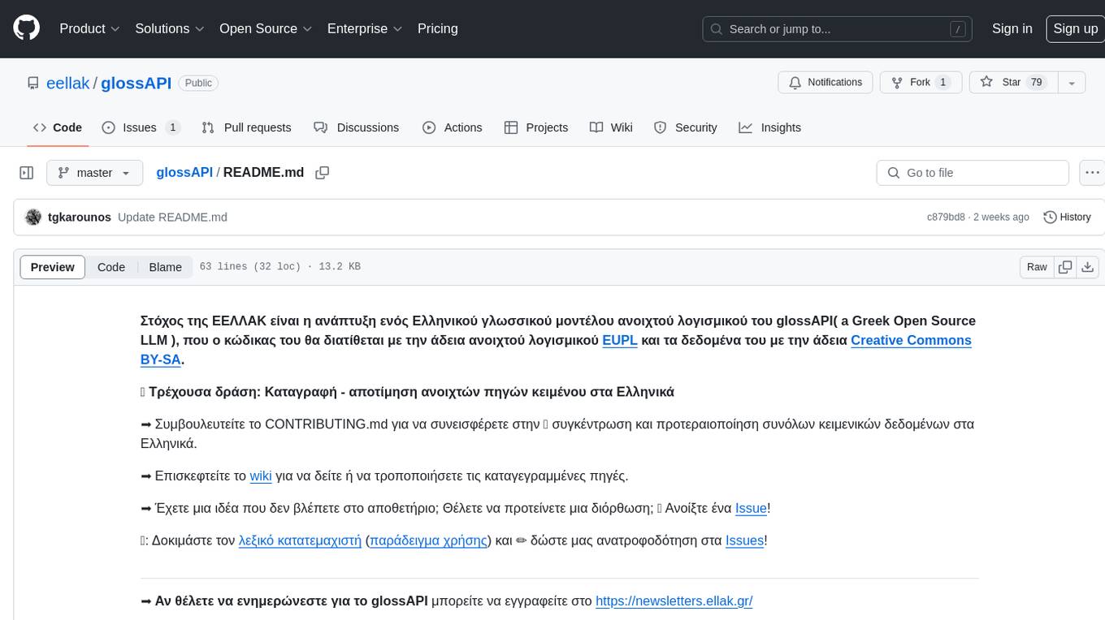
Task: Open the glossAPI repository link in the header
Action: (x=136, y=83)
